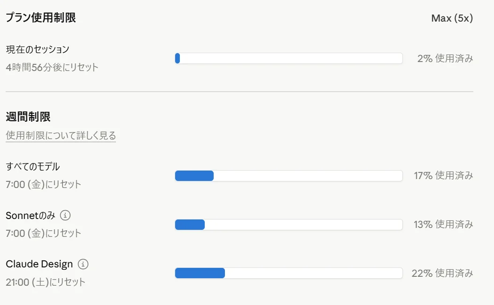Click the 21:00 (土)にリセット reset time
The width and height of the screenshot is (494, 305).
[46, 282]
